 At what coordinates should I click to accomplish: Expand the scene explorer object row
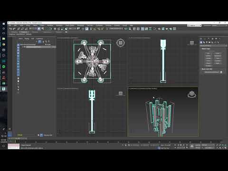click(23, 47)
